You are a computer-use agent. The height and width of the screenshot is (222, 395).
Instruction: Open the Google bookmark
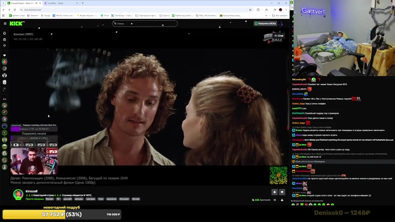[x=45, y=15]
